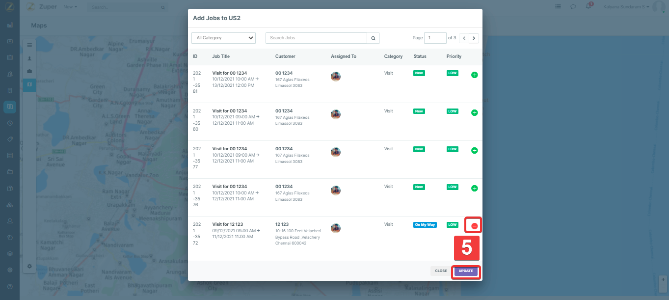Click the LOW priority badge of job 2021-3572

click(452, 225)
